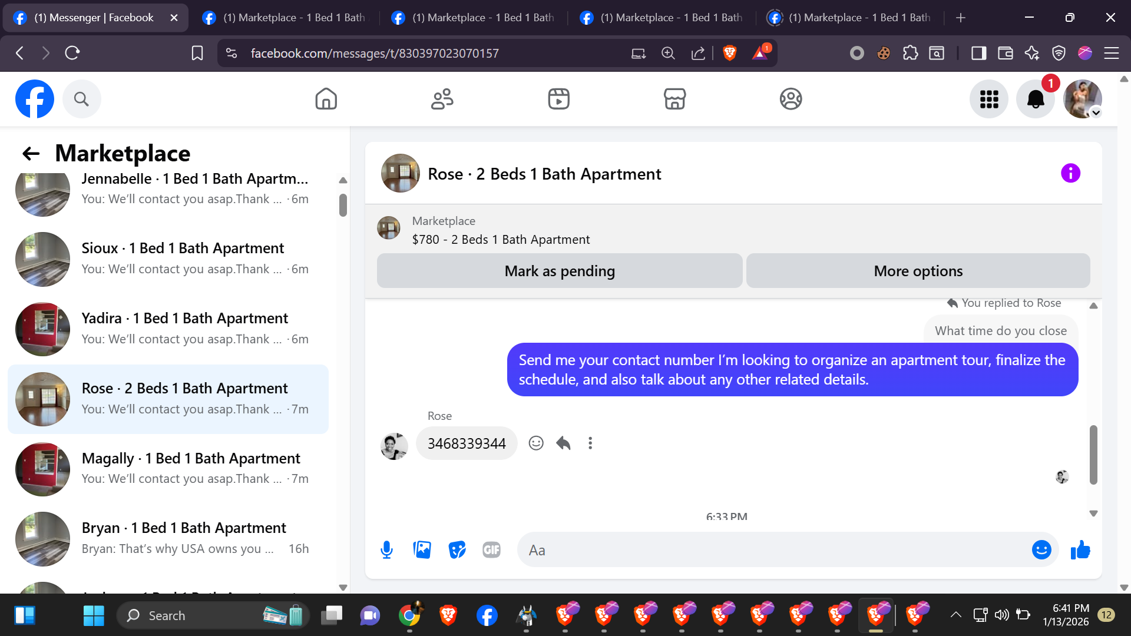Screen dimensions: 1131x636
Task: Open the sticker picker icon
Action: (457, 550)
